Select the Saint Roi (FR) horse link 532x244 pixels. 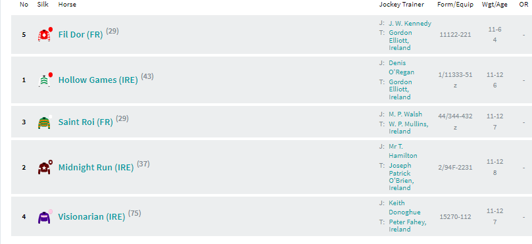click(85, 122)
